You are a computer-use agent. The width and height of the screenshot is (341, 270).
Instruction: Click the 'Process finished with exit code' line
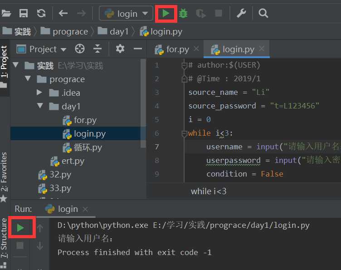click(134, 252)
